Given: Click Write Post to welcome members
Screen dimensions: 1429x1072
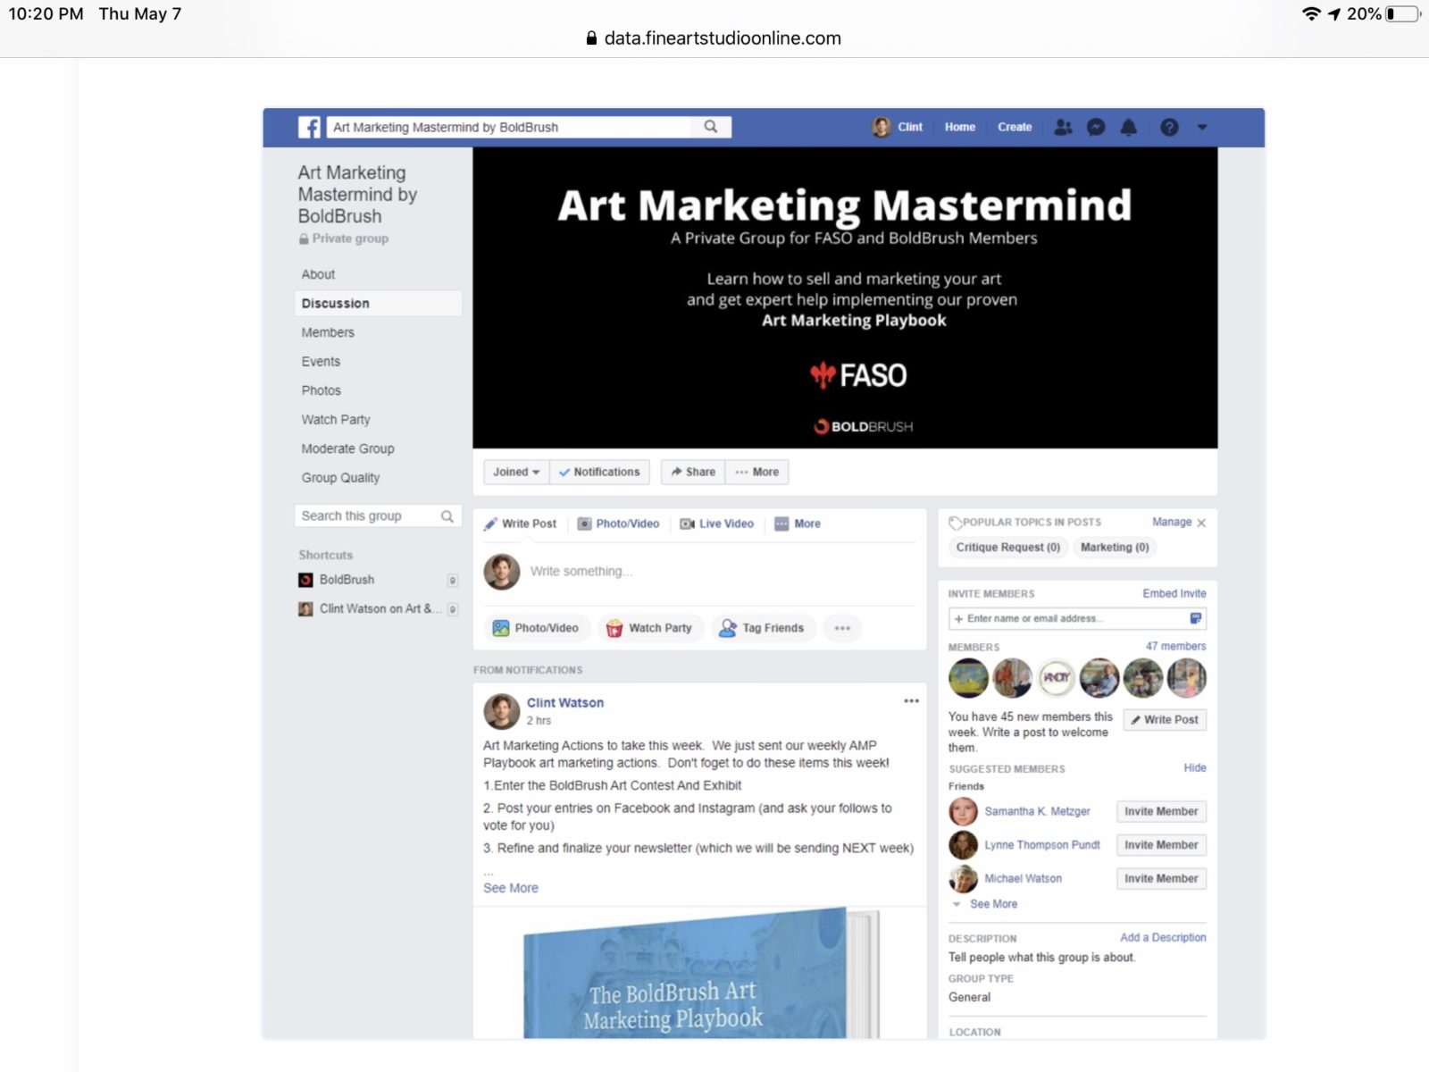Looking at the screenshot, I should coord(1165,719).
